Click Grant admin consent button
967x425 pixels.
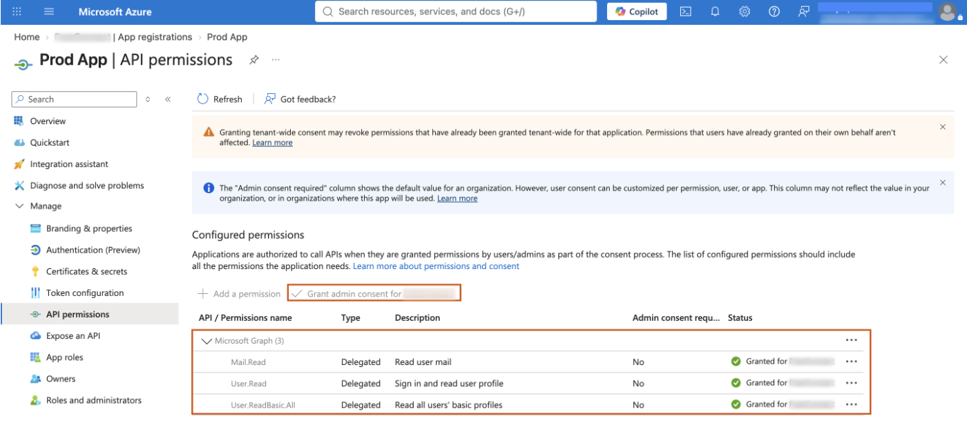(374, 293)
